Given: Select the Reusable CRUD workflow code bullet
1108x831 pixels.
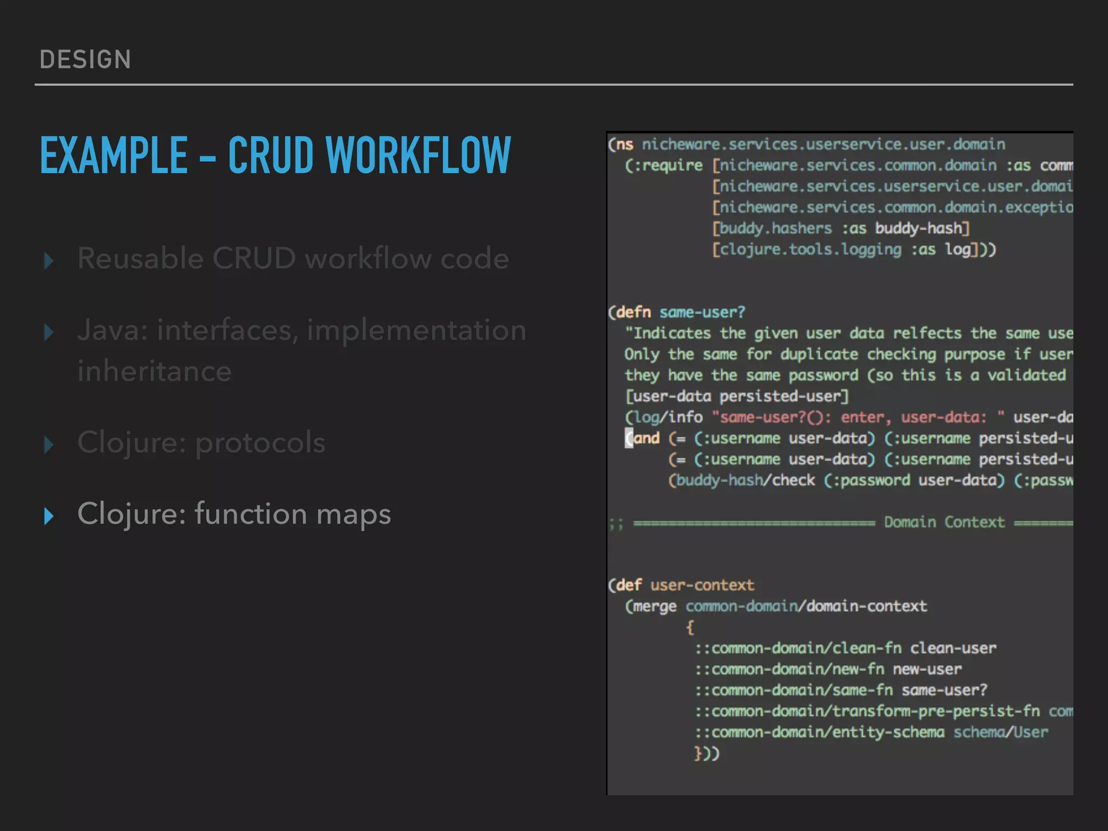Looking at the screenshot, I should pyautogui.click(x=293, y=258).
